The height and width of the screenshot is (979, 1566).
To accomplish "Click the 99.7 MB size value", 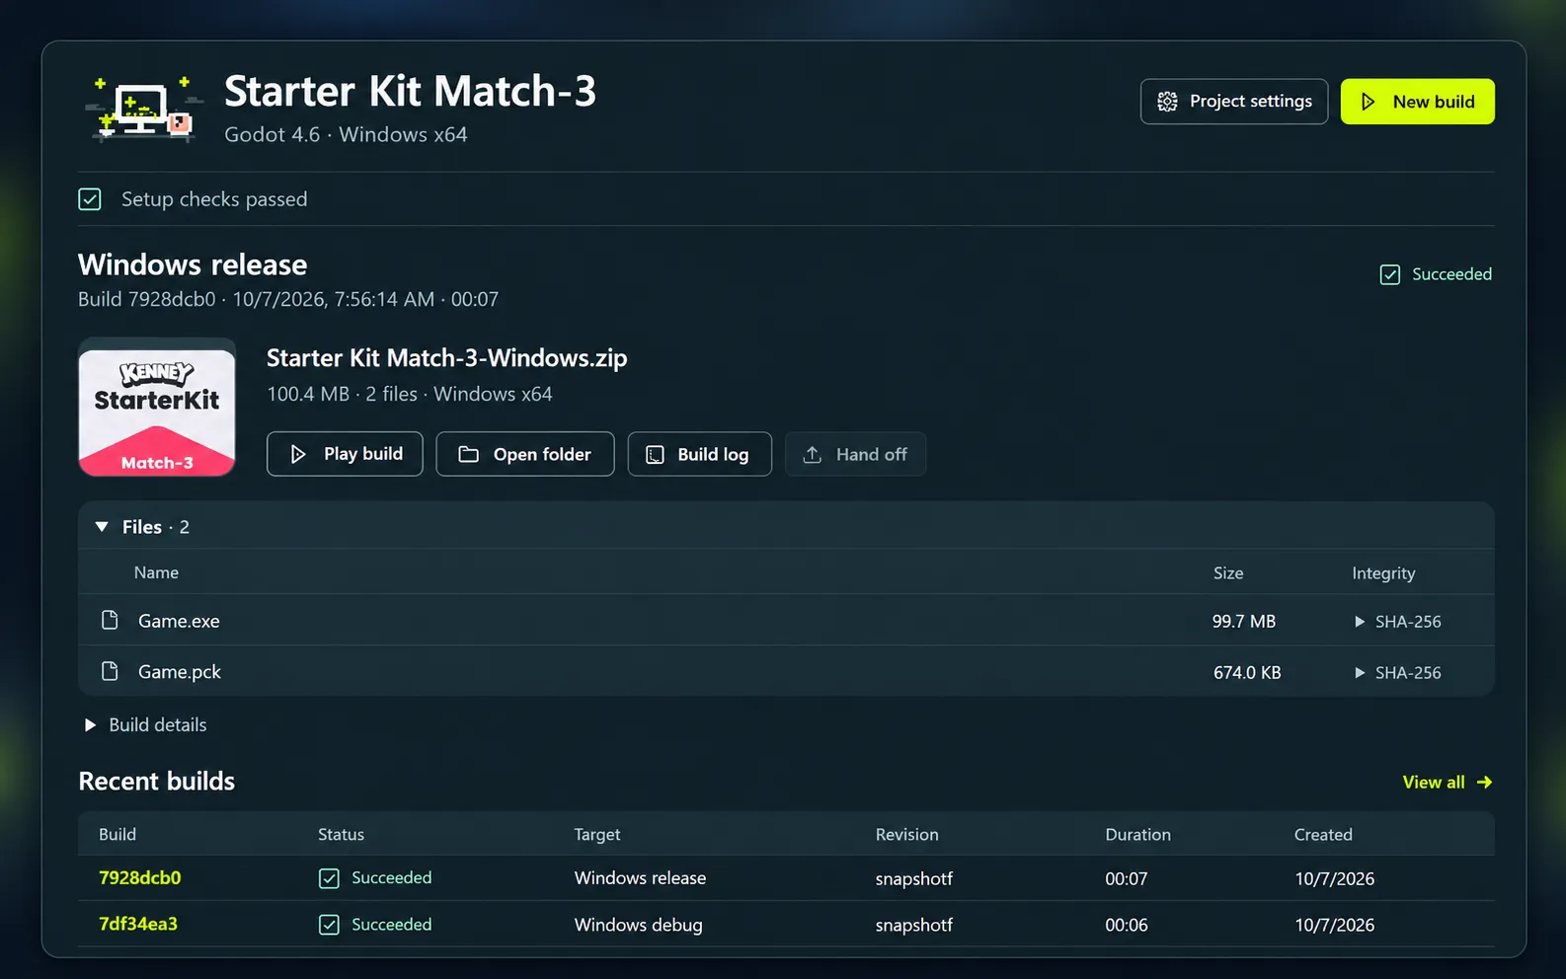I will (x=1244, y=622).
